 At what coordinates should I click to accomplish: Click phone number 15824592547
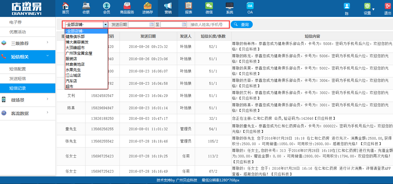(102, 96)
